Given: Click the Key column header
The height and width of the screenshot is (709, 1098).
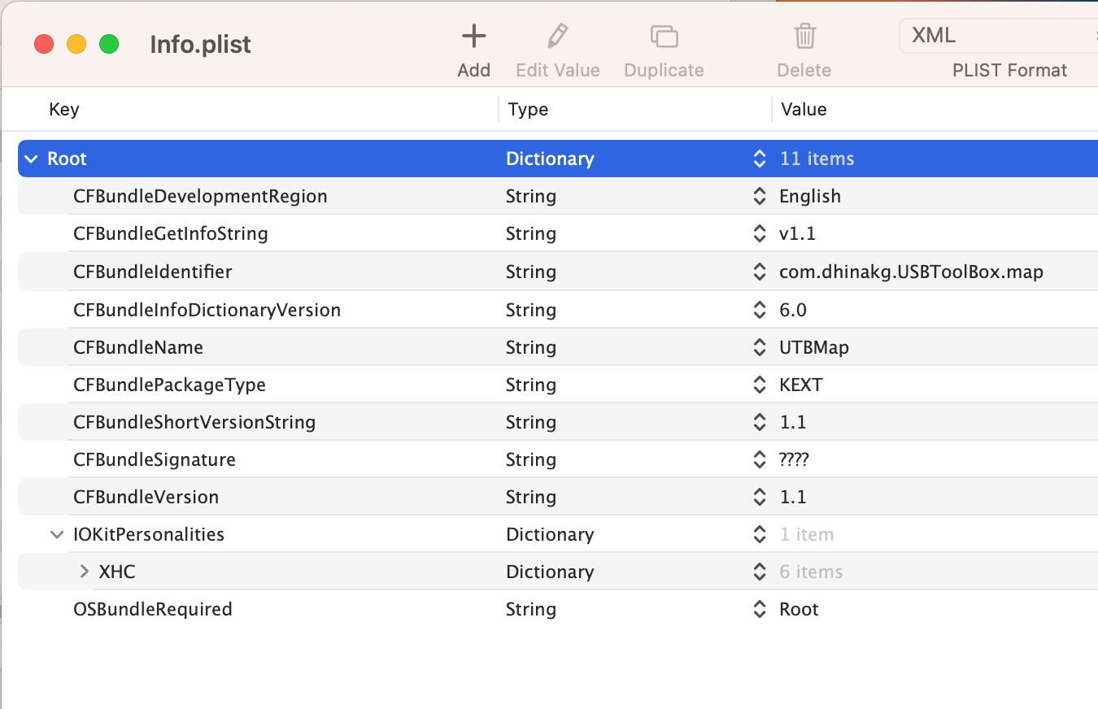Looking at the screenshot, I should click(64, 109).
